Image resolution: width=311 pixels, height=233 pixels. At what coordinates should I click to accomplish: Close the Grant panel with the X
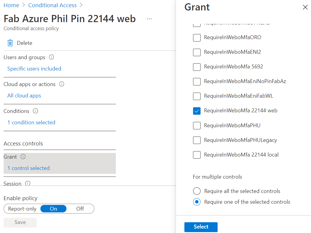(305, 7)
